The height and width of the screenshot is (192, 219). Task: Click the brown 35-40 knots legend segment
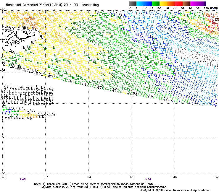(186, 4)
